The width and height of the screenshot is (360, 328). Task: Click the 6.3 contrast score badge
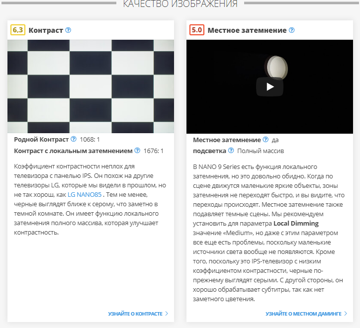pos(18,30)
